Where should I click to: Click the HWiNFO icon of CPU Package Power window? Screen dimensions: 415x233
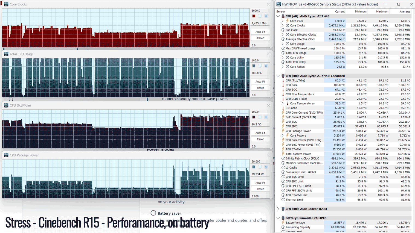pos(6,155)
